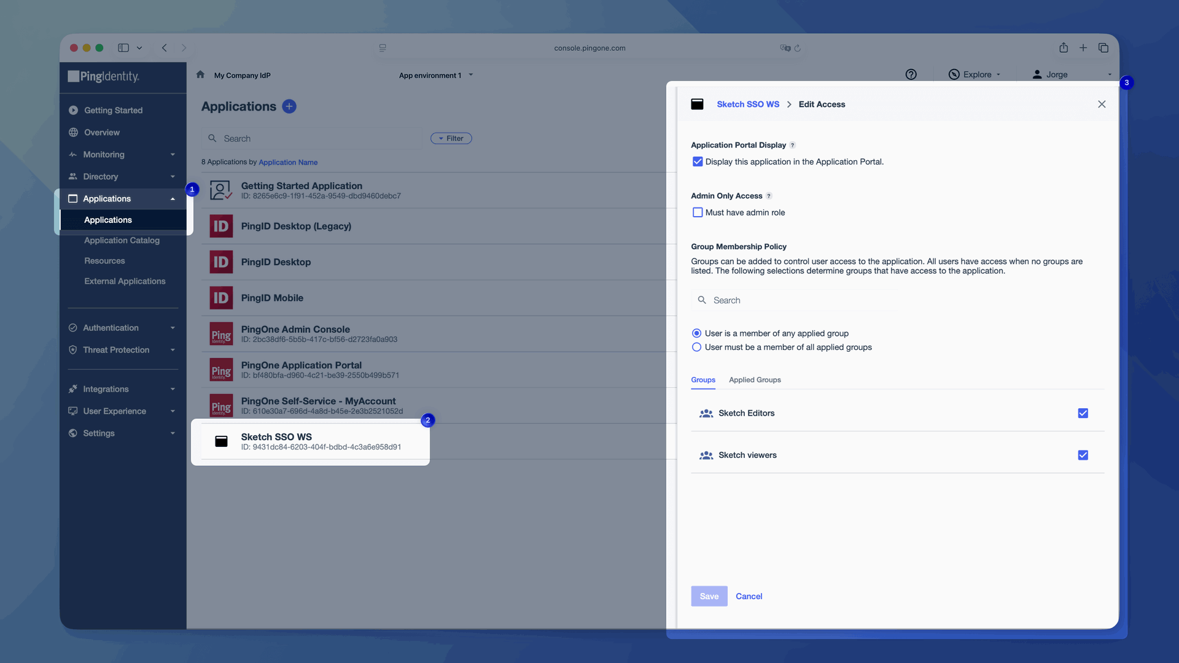The height and width of the screenshot is (663, 1179).
Task: Check Must have admin role
Action: (697, 212)
